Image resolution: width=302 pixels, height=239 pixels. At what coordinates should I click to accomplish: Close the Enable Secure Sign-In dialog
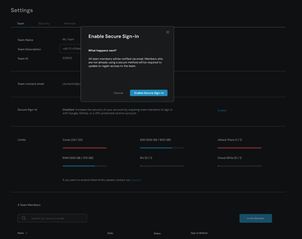(167, 32)
